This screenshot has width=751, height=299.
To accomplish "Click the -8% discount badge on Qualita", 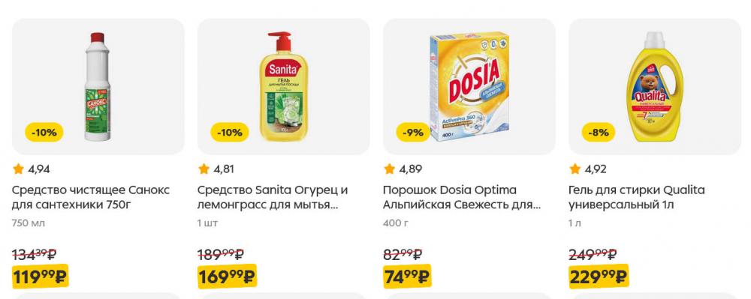I will [x=599, y=133].
